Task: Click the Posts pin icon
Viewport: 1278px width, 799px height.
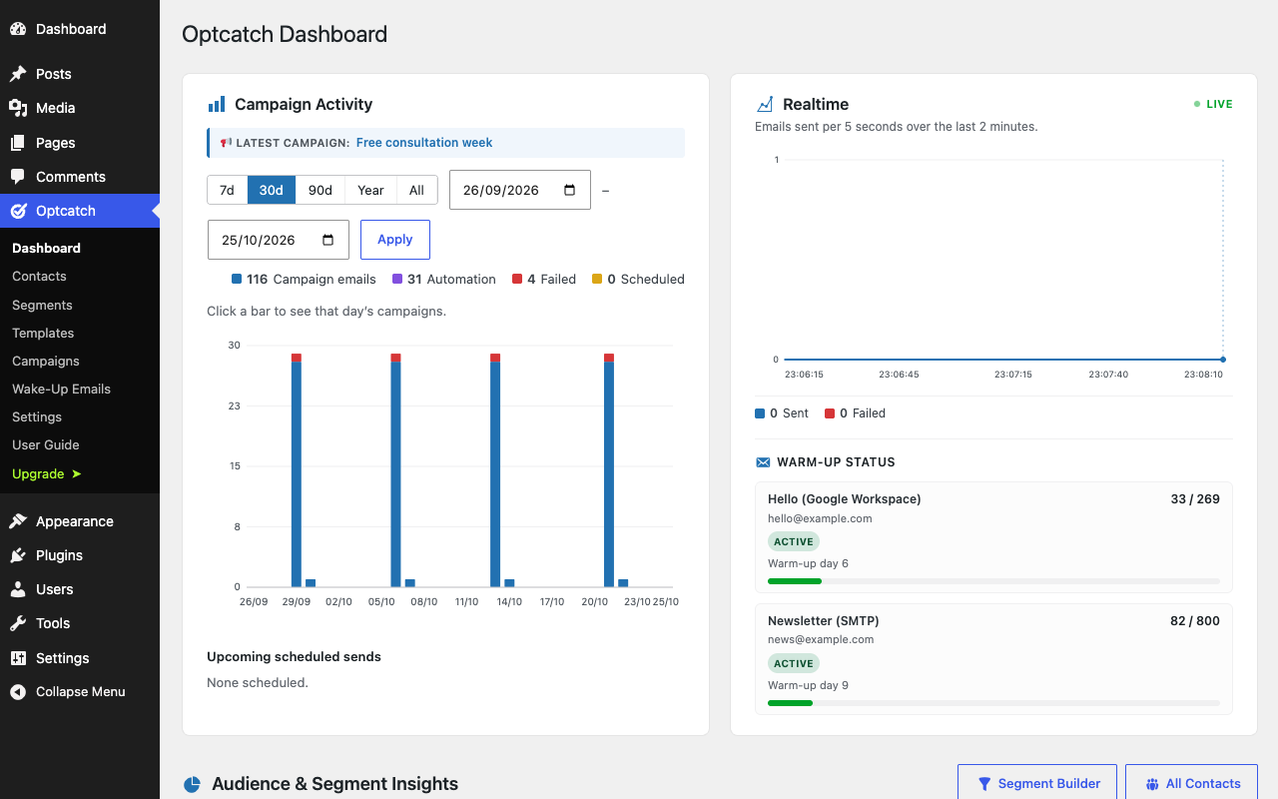Action: click(18, 74)
